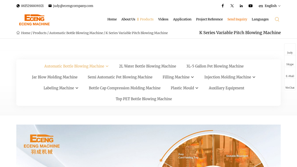Click breadcrumb K Series Variable Pitch Blowing Machine
The height and width of the screenshot is (167, 297).
tap(137, 33)
